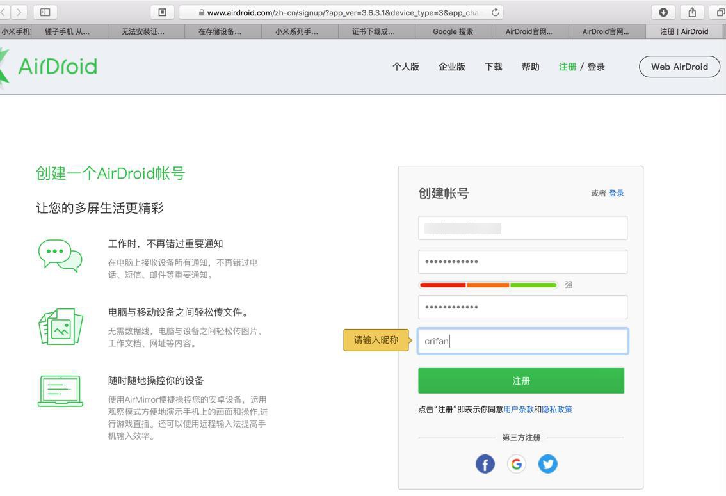726x496 pixels.
Task: Click the 电脑与移动设备之间轻松传文件 heading
Action: point(179,312)
